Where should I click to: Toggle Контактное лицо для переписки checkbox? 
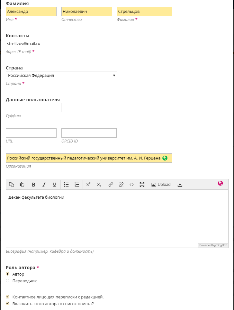click(x=8, y=297)
